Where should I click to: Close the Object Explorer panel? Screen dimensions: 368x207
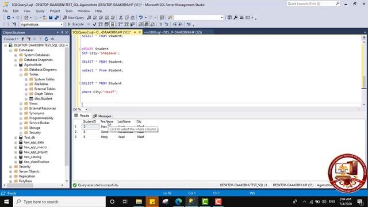(67, 32)
